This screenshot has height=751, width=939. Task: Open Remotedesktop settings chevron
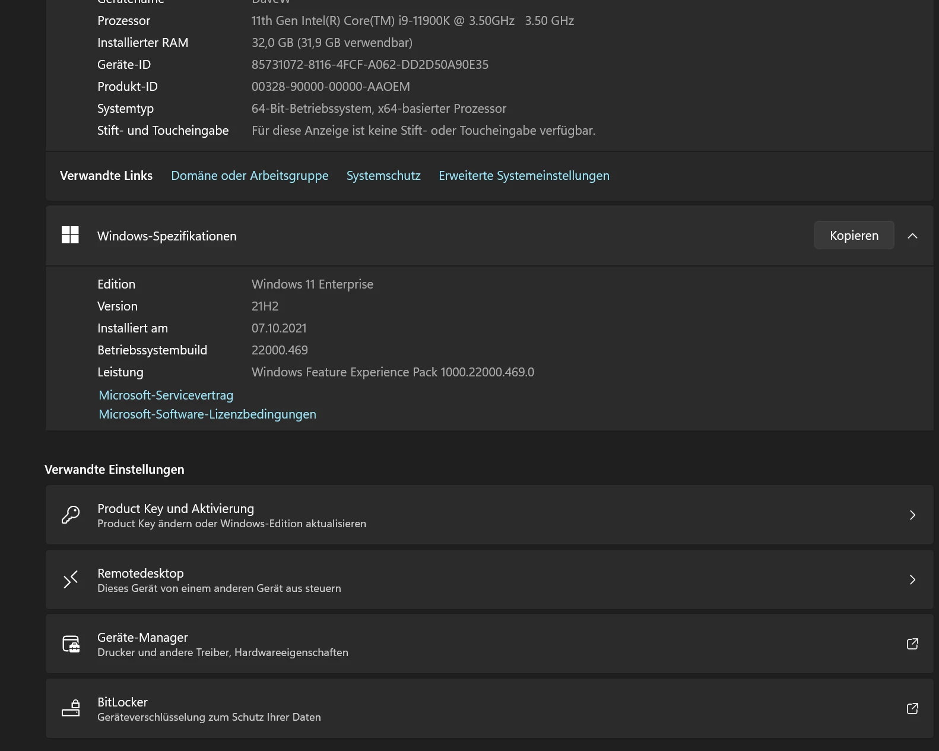pyautogui.click(x=912, y=579)
